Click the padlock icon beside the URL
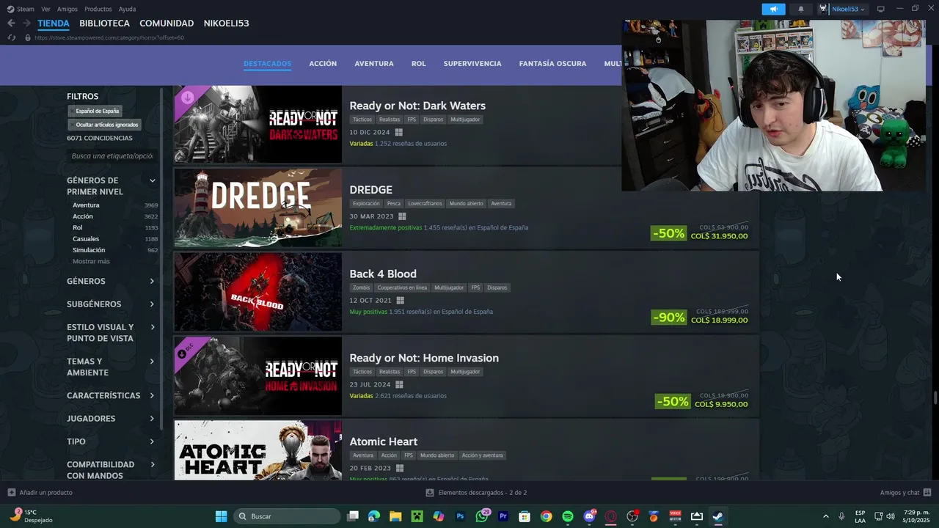The height and width of the screenshot is (528, 939). pyautogui.click(x=28, y=37)
